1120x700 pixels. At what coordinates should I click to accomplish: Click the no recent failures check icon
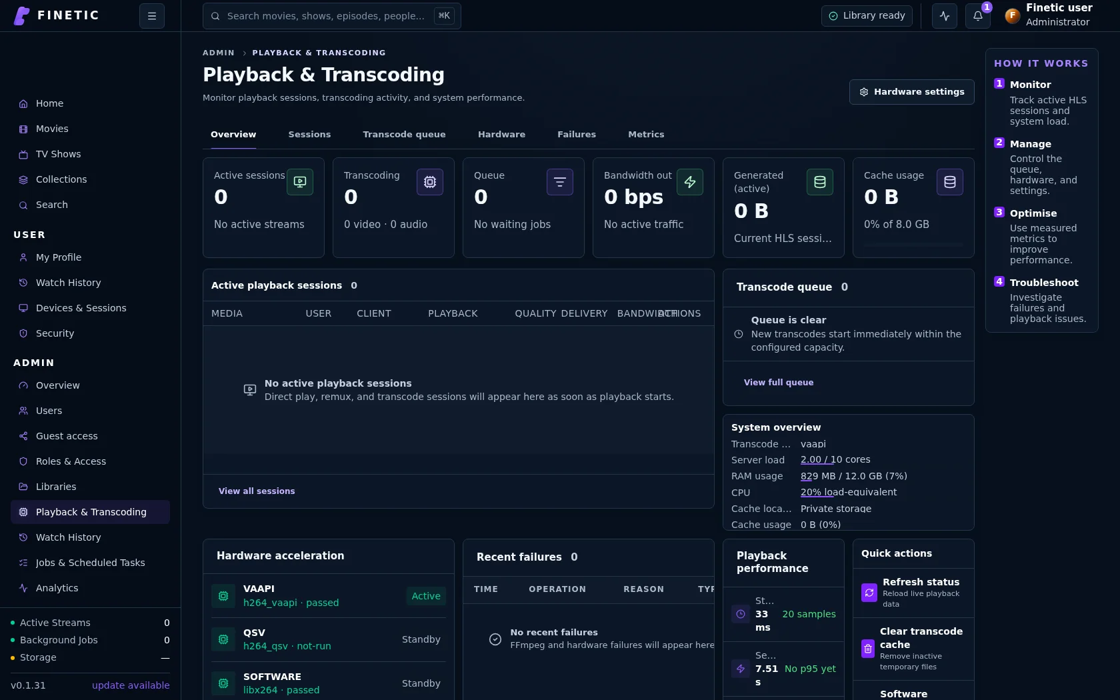click(495, 639)
